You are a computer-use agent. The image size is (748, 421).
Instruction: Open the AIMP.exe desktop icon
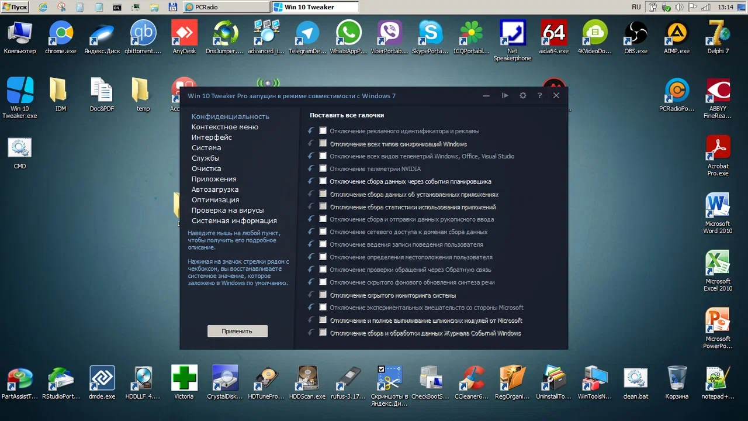click(677, 37)
